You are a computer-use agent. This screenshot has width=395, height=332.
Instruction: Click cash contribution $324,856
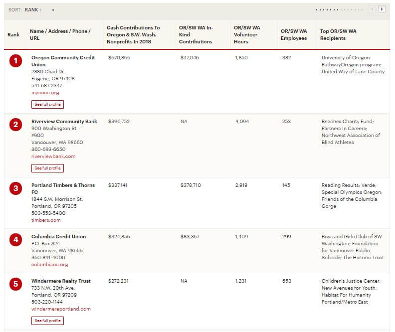119,237
